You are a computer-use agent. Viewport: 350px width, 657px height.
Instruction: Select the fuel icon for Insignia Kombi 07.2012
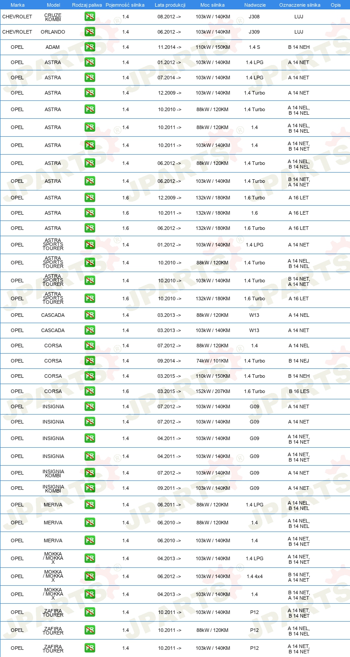[90, 473]
